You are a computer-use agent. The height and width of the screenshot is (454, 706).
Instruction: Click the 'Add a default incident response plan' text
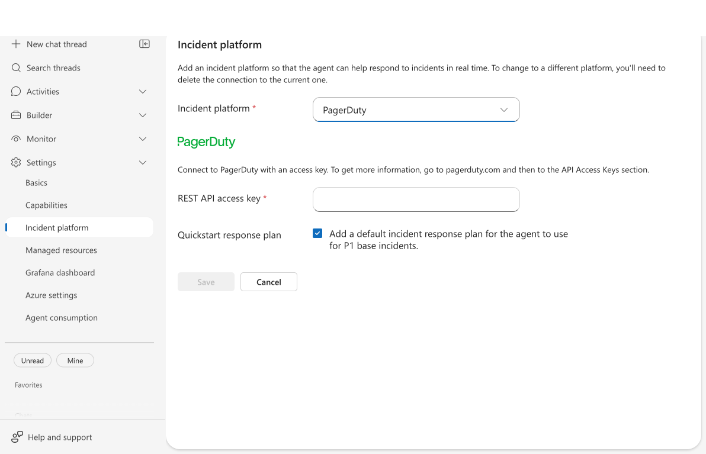(448, 240)
